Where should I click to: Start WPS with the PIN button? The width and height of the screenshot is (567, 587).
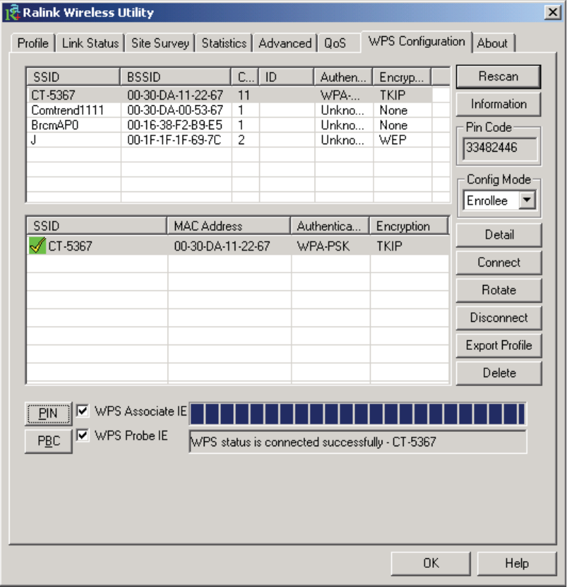pyautogui.click(x=49, y=413)
